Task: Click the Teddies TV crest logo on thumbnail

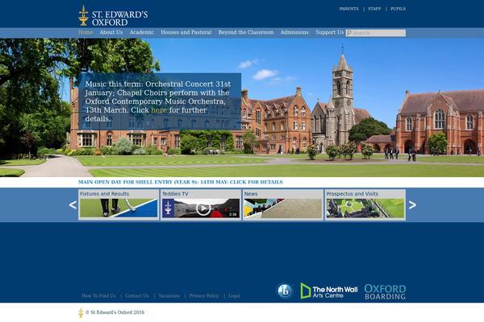Action: coord(169,208)
